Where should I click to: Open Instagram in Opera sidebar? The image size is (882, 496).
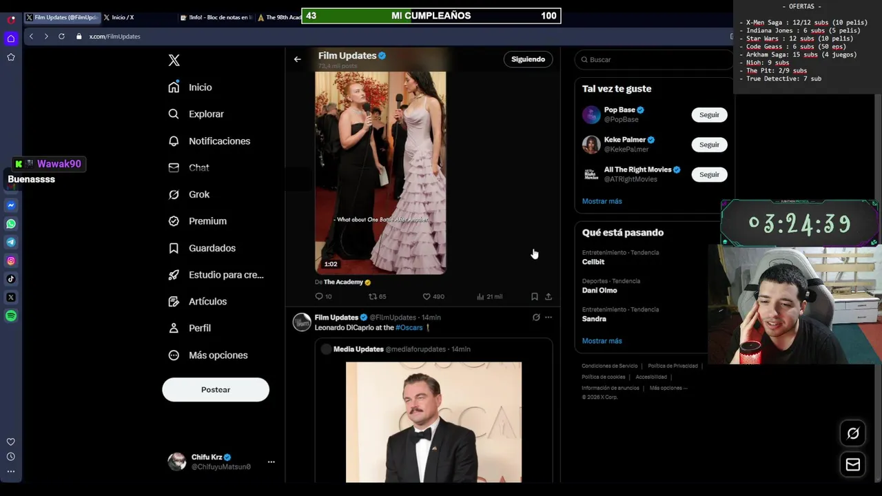[11, 261]
